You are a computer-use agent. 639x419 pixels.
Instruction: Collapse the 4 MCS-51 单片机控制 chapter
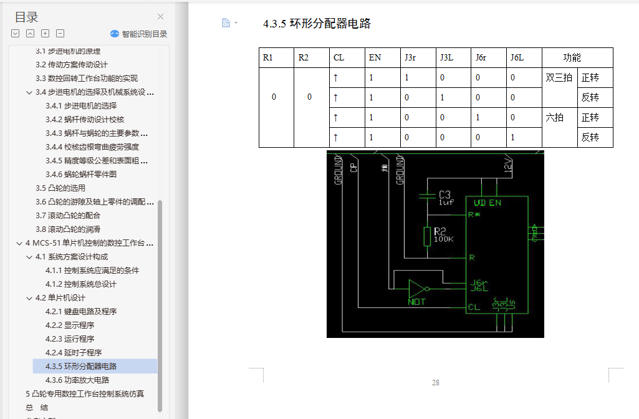point(19,243)
